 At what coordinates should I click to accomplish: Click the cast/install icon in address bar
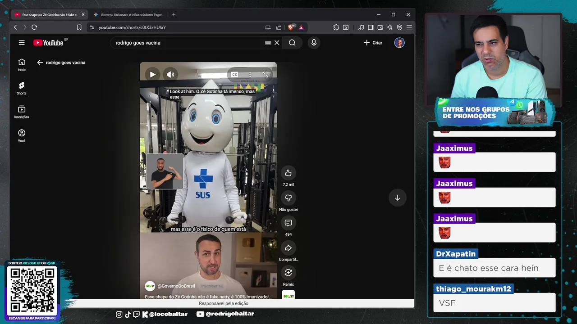(268, 27)
